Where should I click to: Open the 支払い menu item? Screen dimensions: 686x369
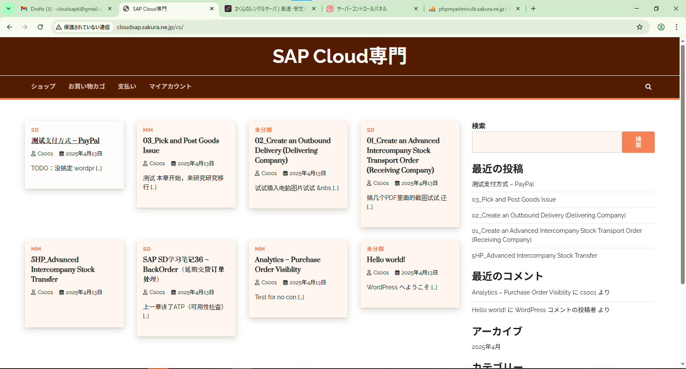127,86
